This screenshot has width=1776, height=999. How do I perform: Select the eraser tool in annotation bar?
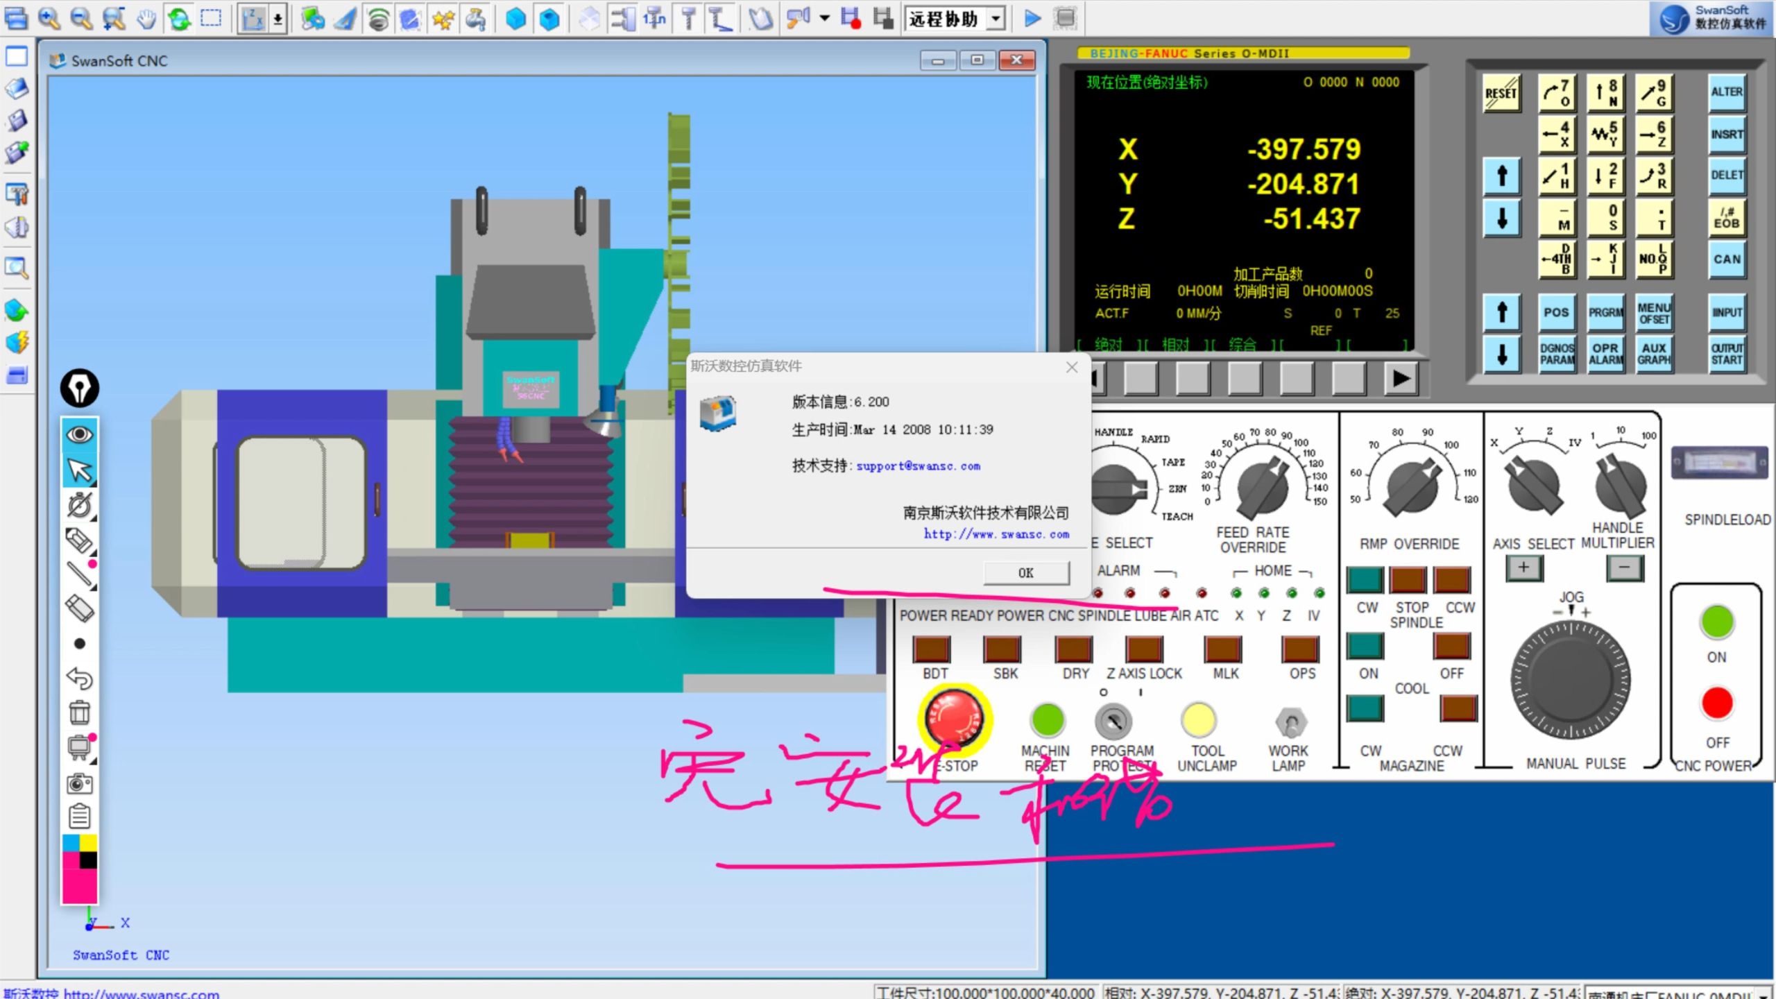79,608
